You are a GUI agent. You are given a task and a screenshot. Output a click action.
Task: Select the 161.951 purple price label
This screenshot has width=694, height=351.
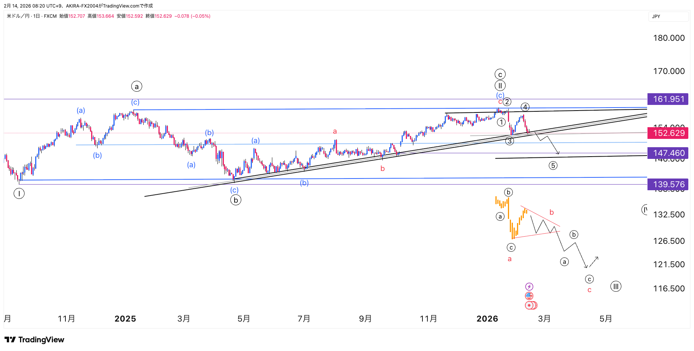668,99
